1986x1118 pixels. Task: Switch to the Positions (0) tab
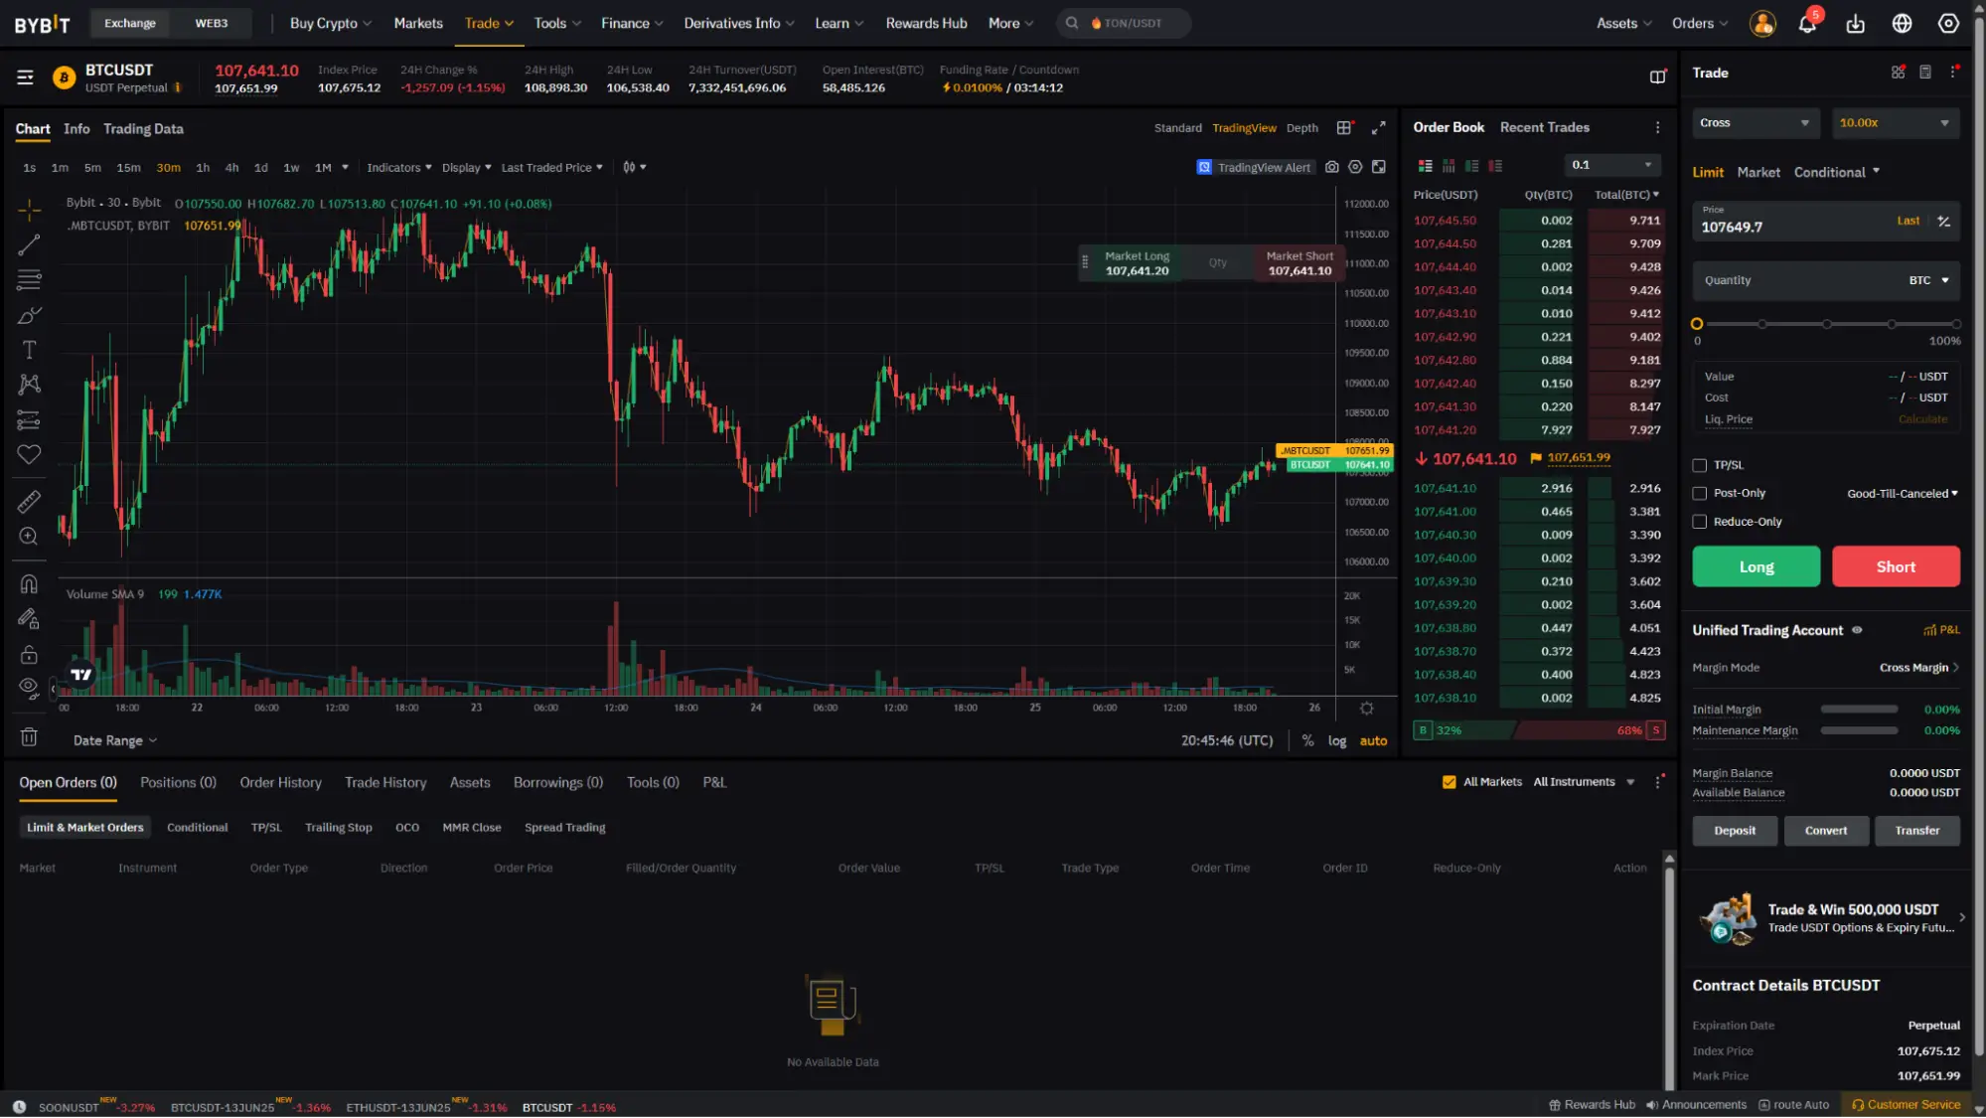(178, 782)
